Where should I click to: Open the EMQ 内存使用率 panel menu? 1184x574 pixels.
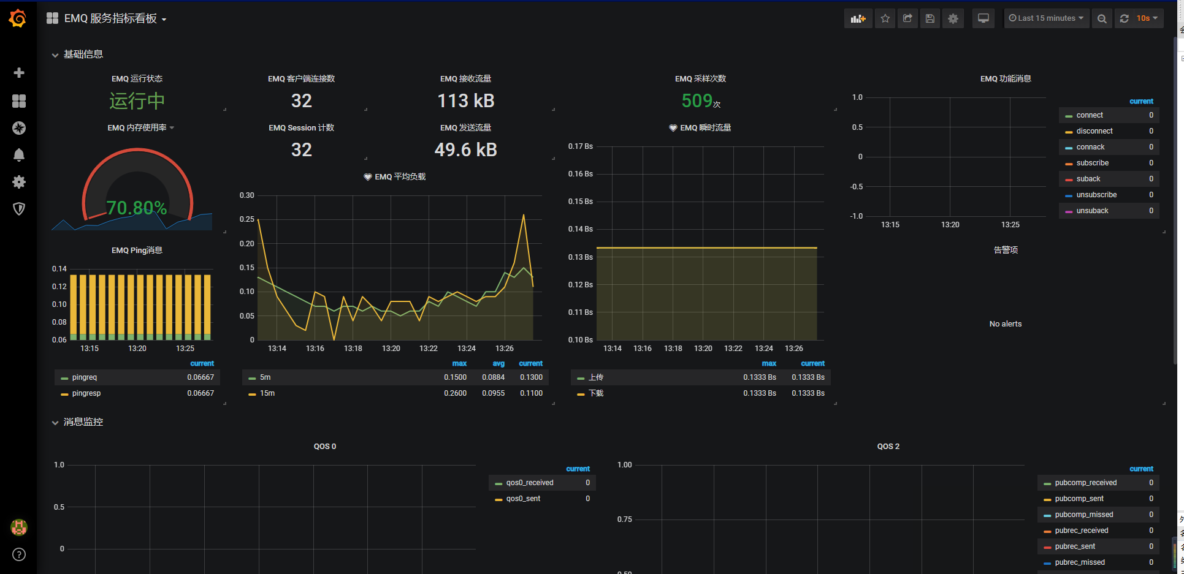click(140, 127)
